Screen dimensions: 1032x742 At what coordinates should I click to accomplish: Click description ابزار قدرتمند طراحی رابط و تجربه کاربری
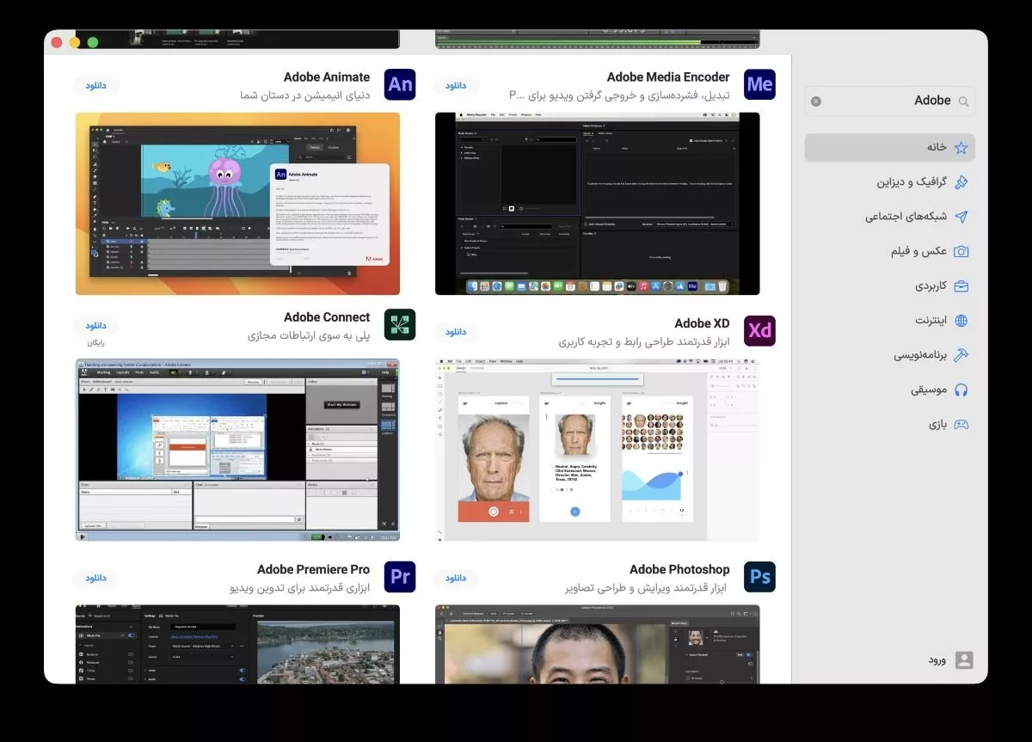(x=643, y=342)
